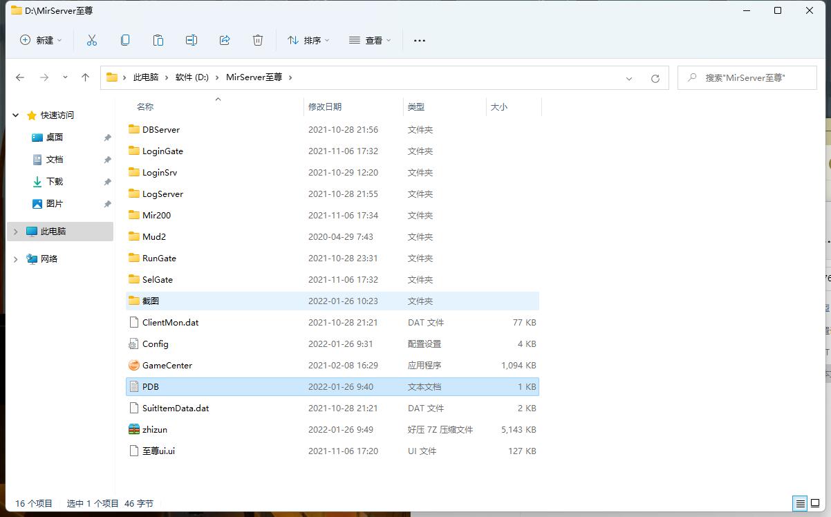
Task: Click the Share icon in toolbar
Action: [225, 40]
